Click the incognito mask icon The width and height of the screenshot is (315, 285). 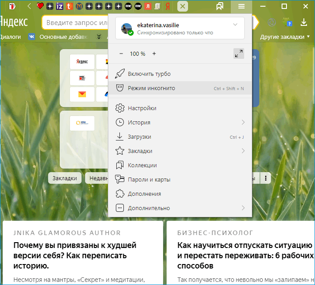tap(120, 88)
